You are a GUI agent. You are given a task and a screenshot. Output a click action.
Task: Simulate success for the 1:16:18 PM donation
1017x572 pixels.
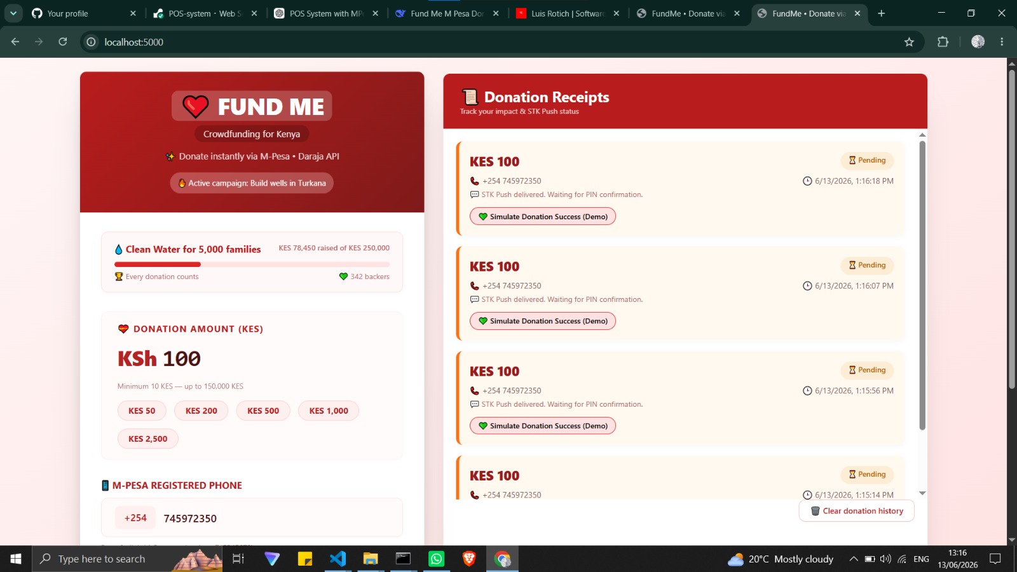pos(543,217)
